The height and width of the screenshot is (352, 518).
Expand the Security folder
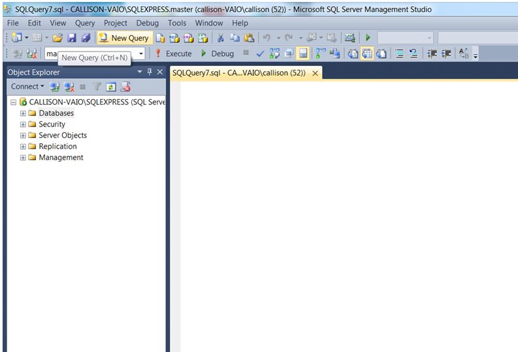point(23,125)
